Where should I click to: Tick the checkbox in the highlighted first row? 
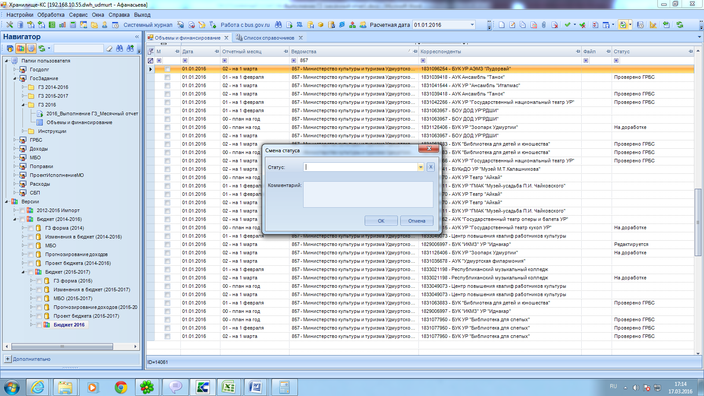(167, 69)
